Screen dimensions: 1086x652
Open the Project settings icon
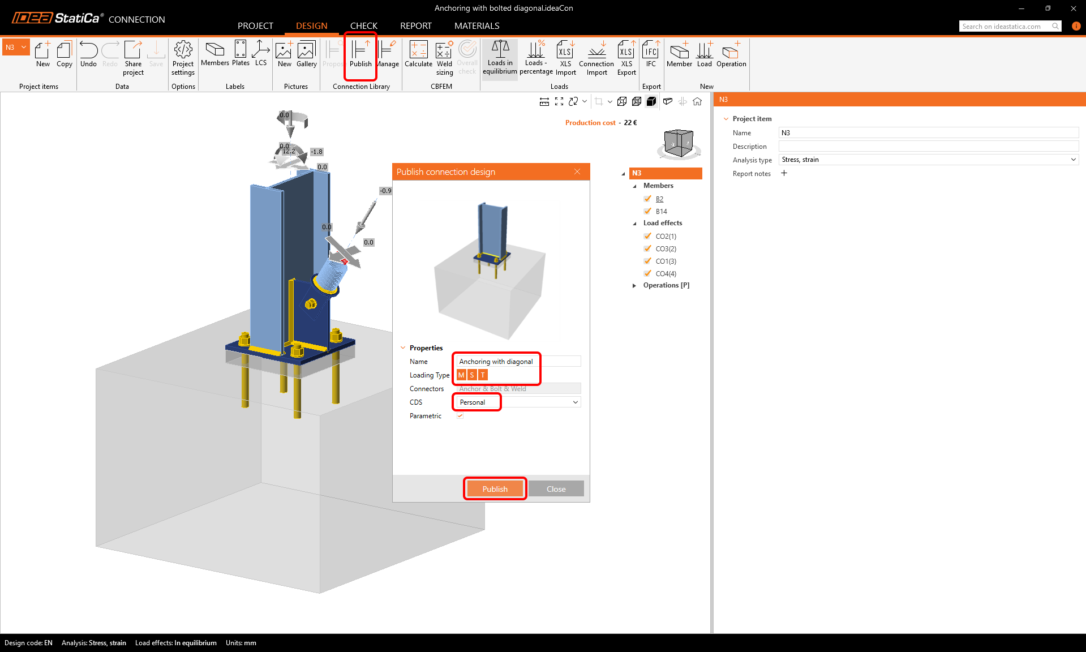[x=183, y=55]
